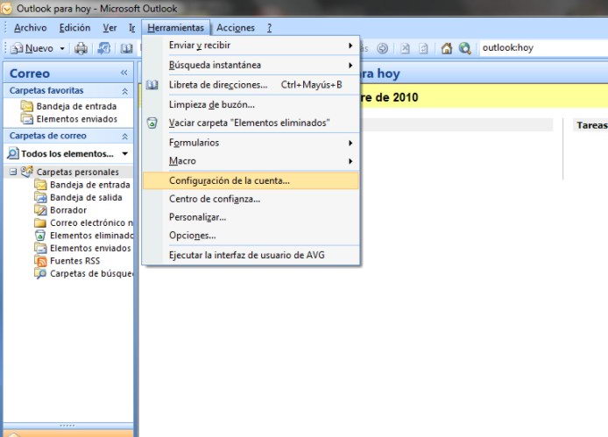Click the Search the Web globe icon
The image size is (608, 437).
coord(464,48)
